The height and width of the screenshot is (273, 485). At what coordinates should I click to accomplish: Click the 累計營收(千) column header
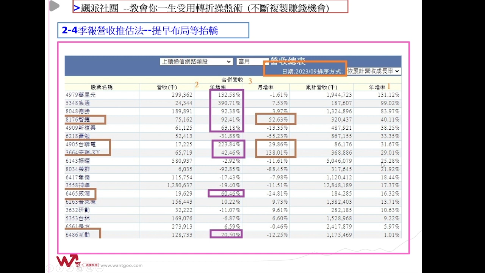tap(321, 87)
